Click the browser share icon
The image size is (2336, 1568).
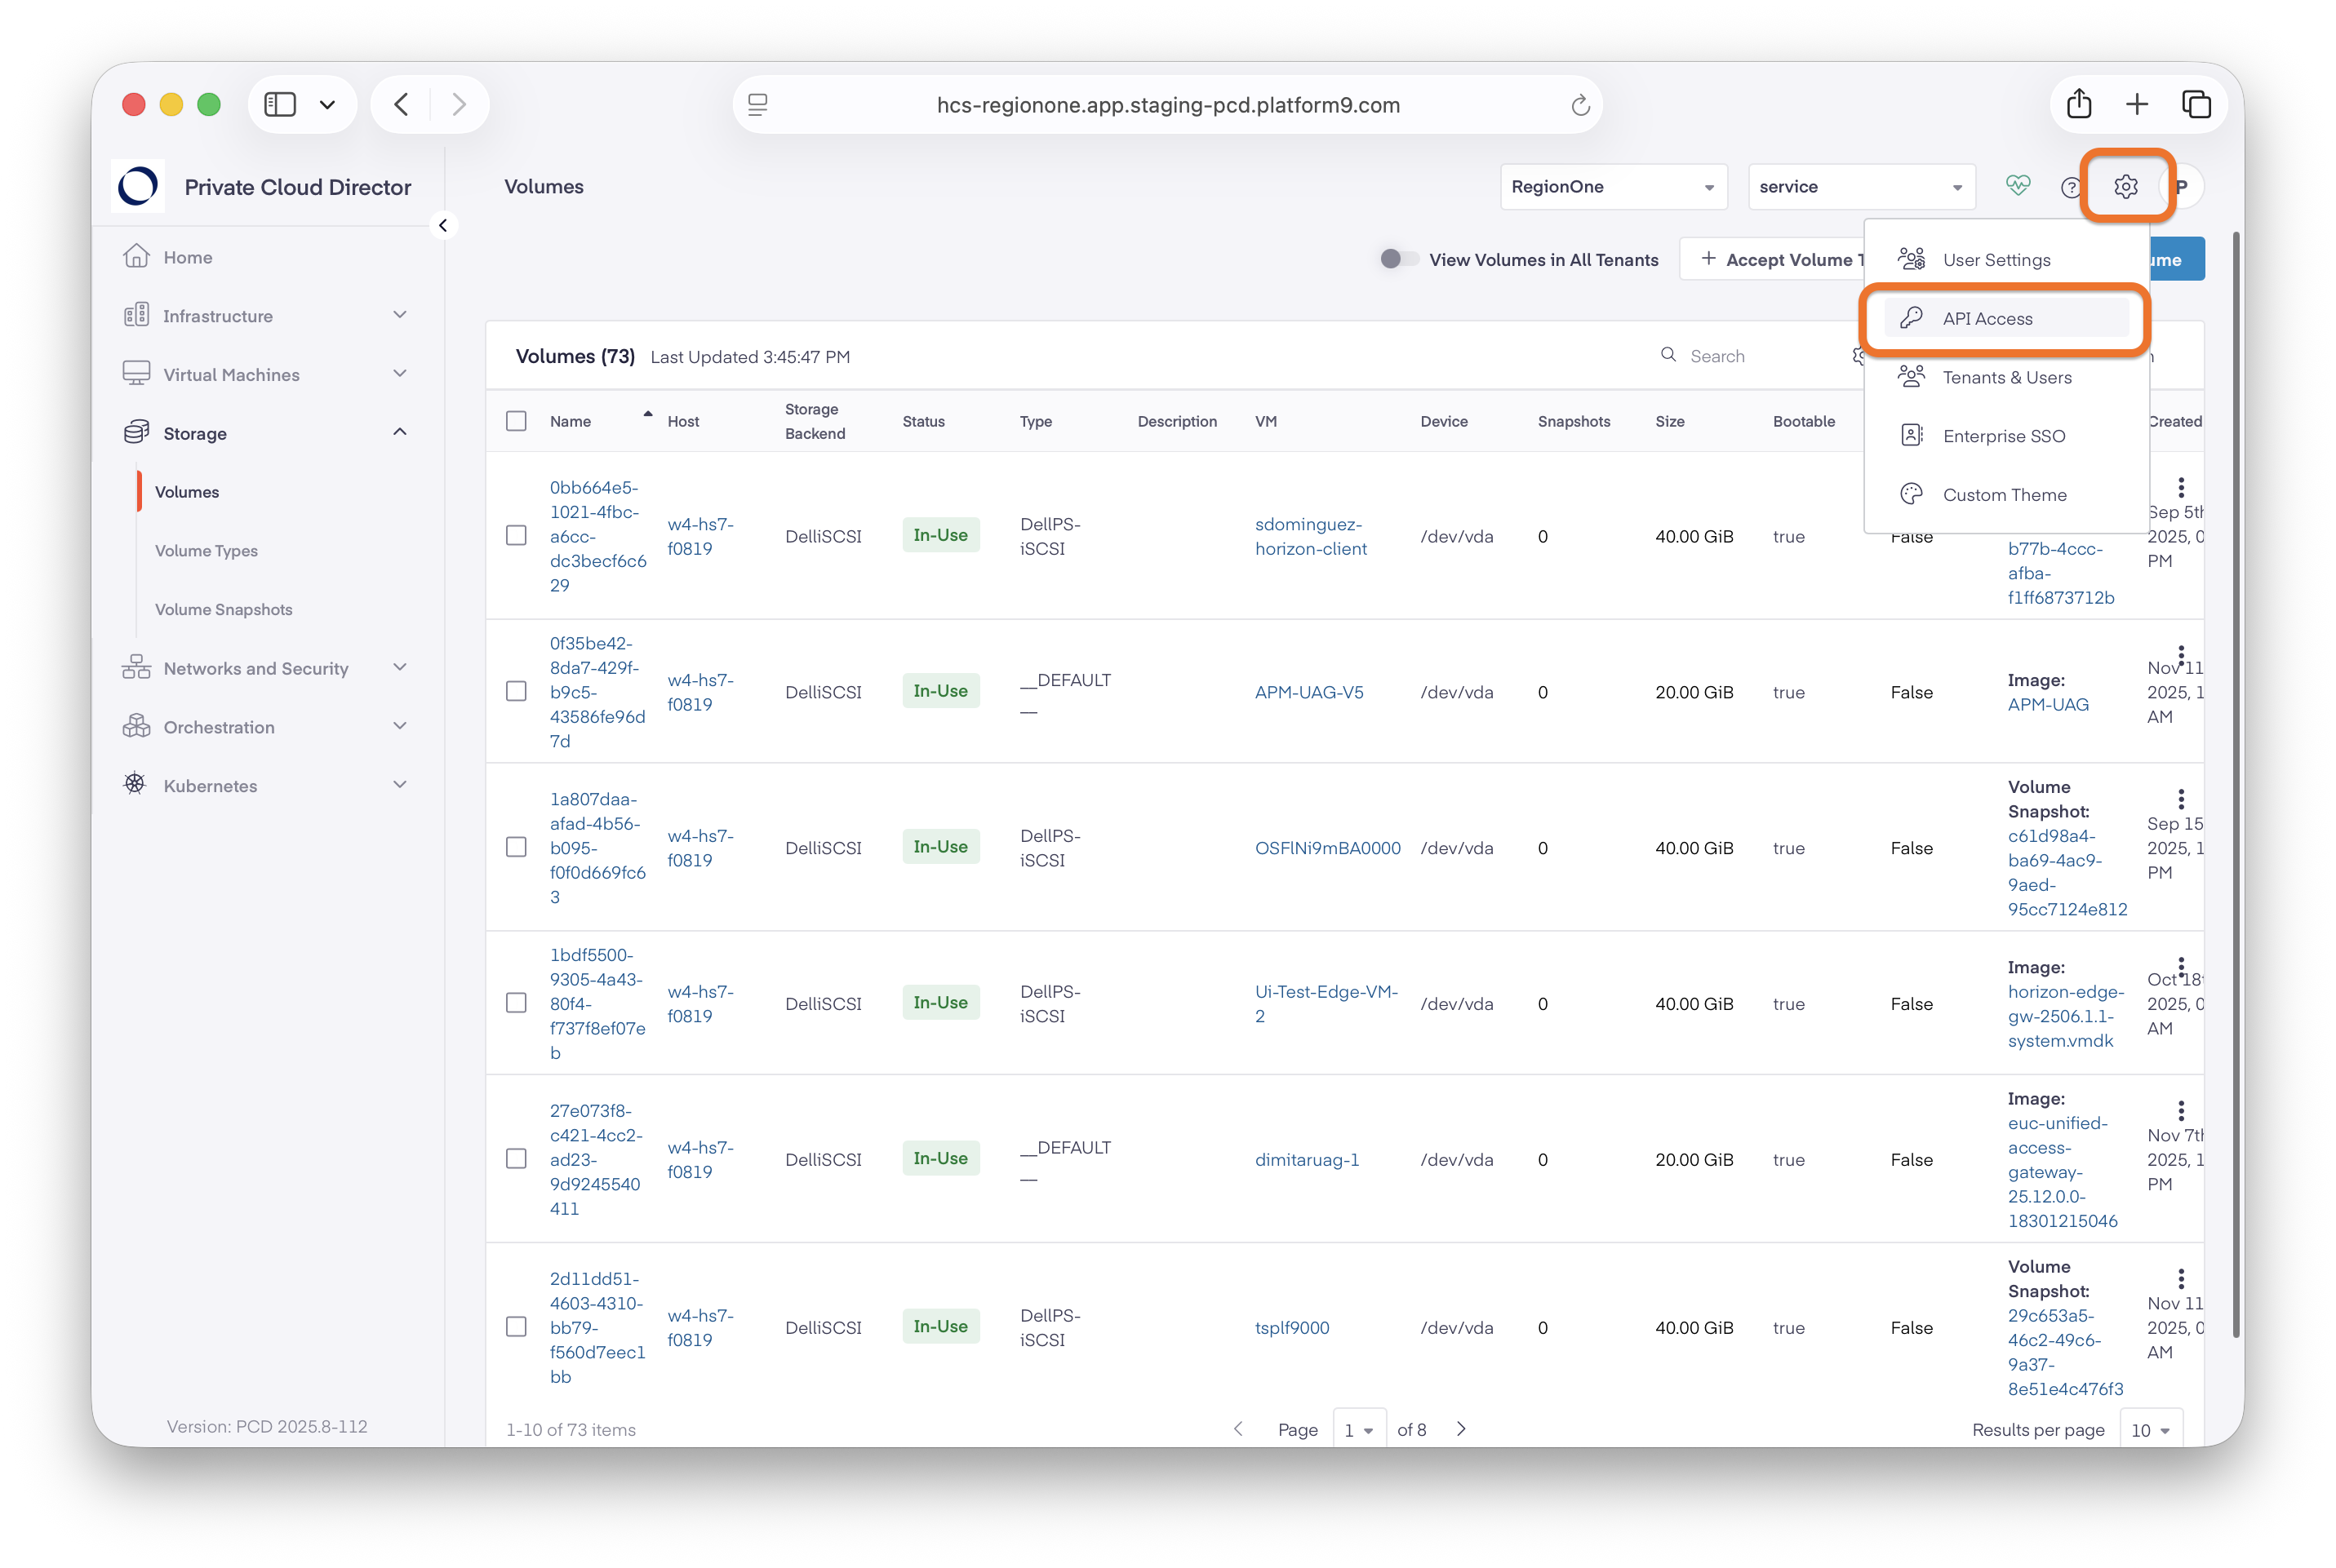point(2079,104)
